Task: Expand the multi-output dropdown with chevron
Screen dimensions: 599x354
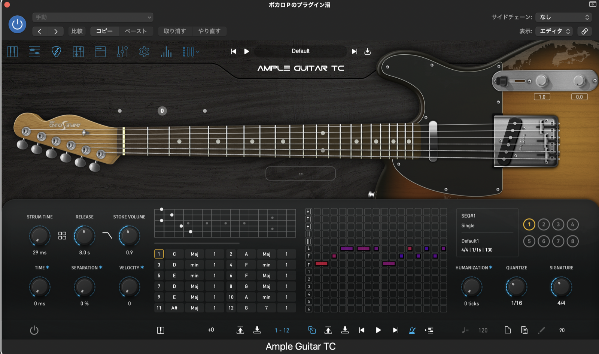Action: (191, 51)
